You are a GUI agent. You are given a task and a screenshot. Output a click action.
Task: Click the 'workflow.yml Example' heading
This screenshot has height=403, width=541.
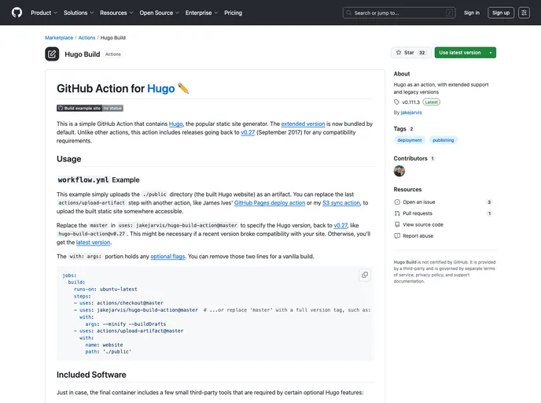98,179
